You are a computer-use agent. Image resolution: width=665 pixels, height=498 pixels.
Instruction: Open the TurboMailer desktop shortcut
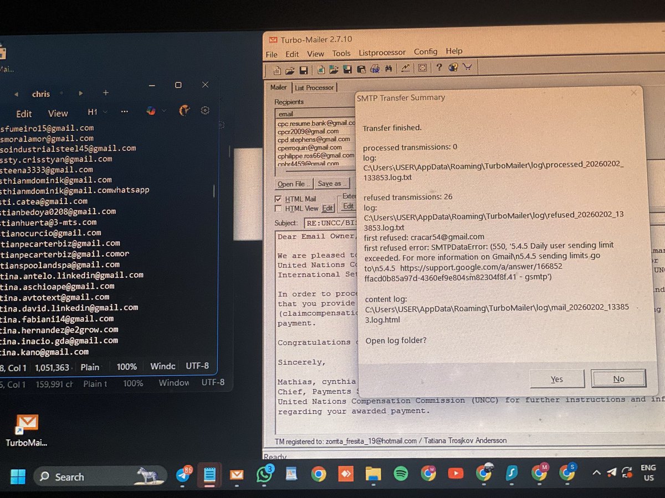click(27, 429)
